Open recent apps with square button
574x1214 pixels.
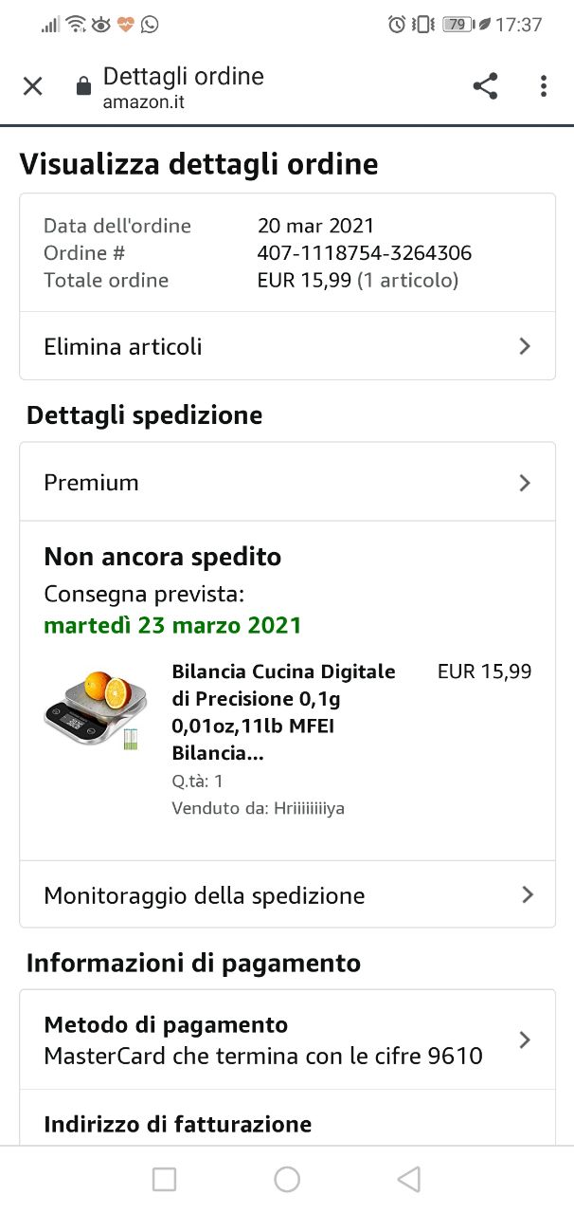pyautogui.click(x=164, y=1179)
